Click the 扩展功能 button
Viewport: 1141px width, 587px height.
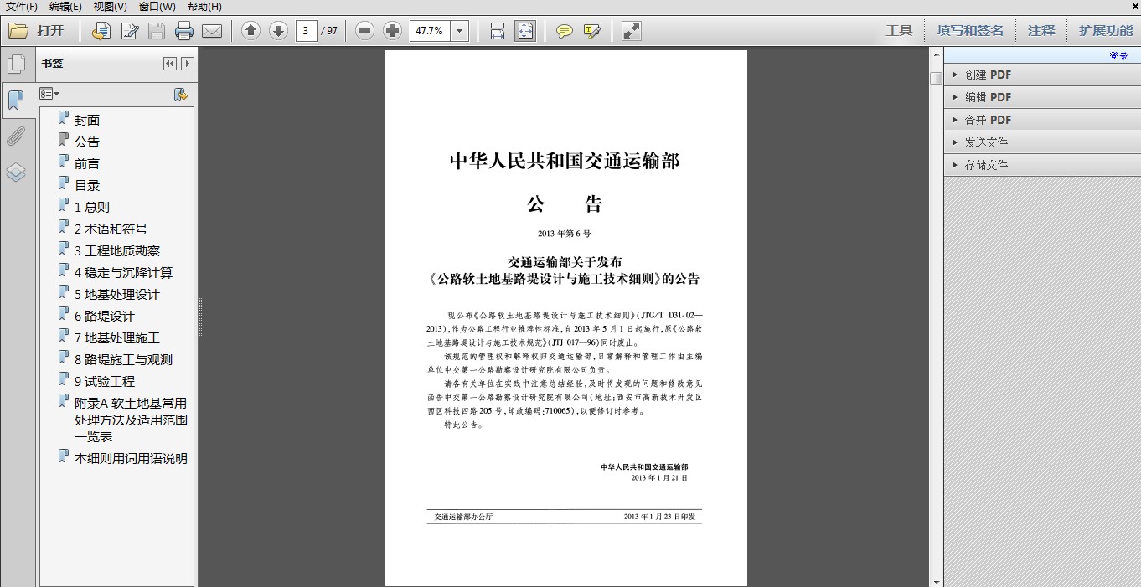(x=1106, y=31)
